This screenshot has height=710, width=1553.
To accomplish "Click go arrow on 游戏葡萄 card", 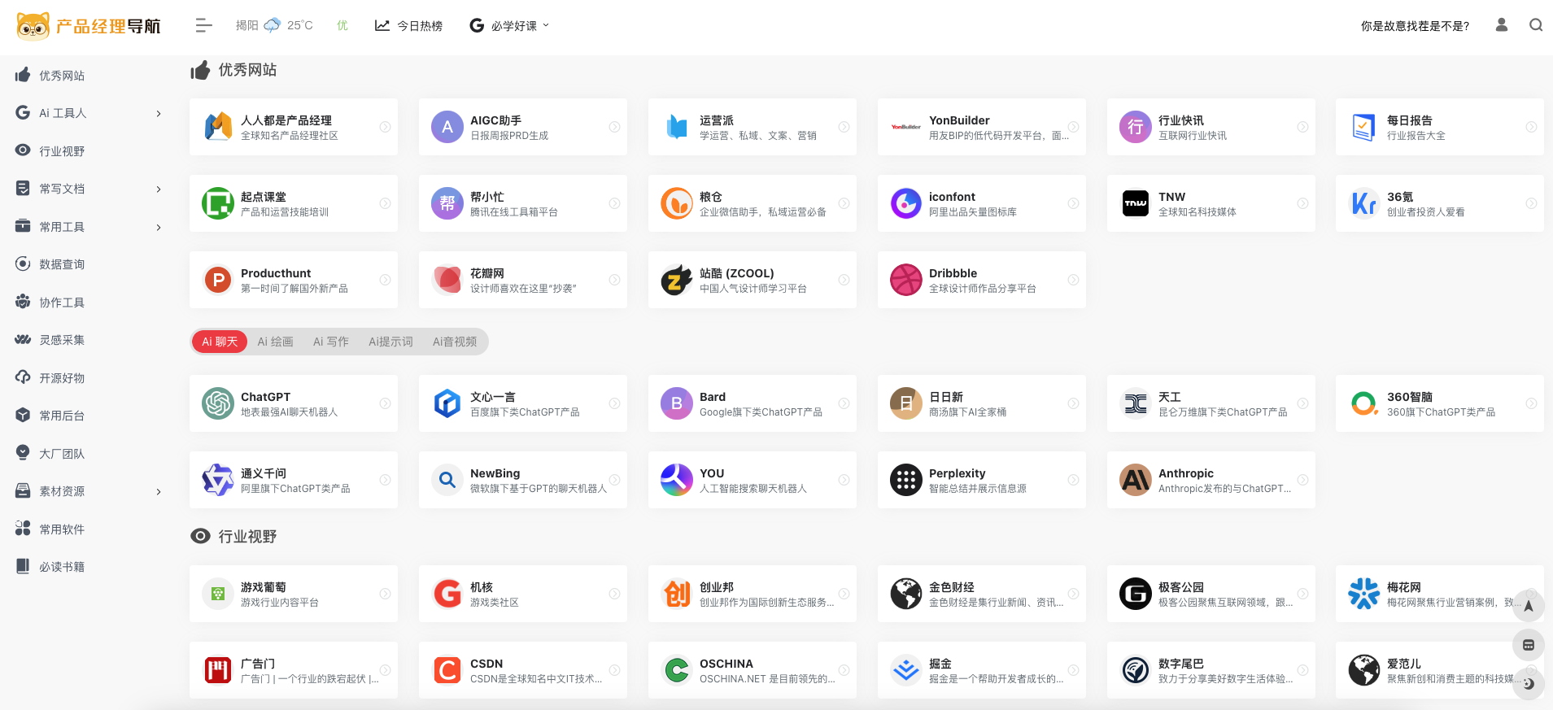I will 386,594.
